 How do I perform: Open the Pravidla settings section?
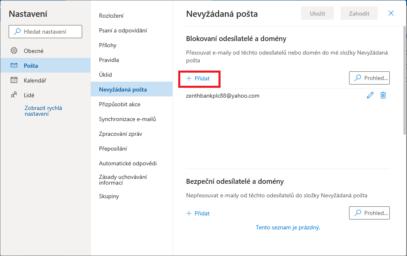(x=109, y=60)
